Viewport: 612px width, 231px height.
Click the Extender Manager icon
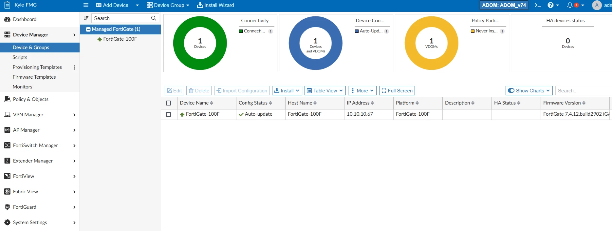(x=7, y=161)
